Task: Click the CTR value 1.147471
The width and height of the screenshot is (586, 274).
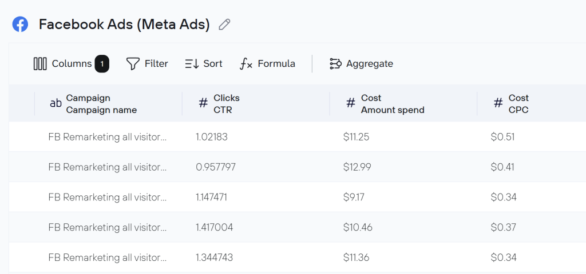Action: pyautogui.click(x=211, y=198)
